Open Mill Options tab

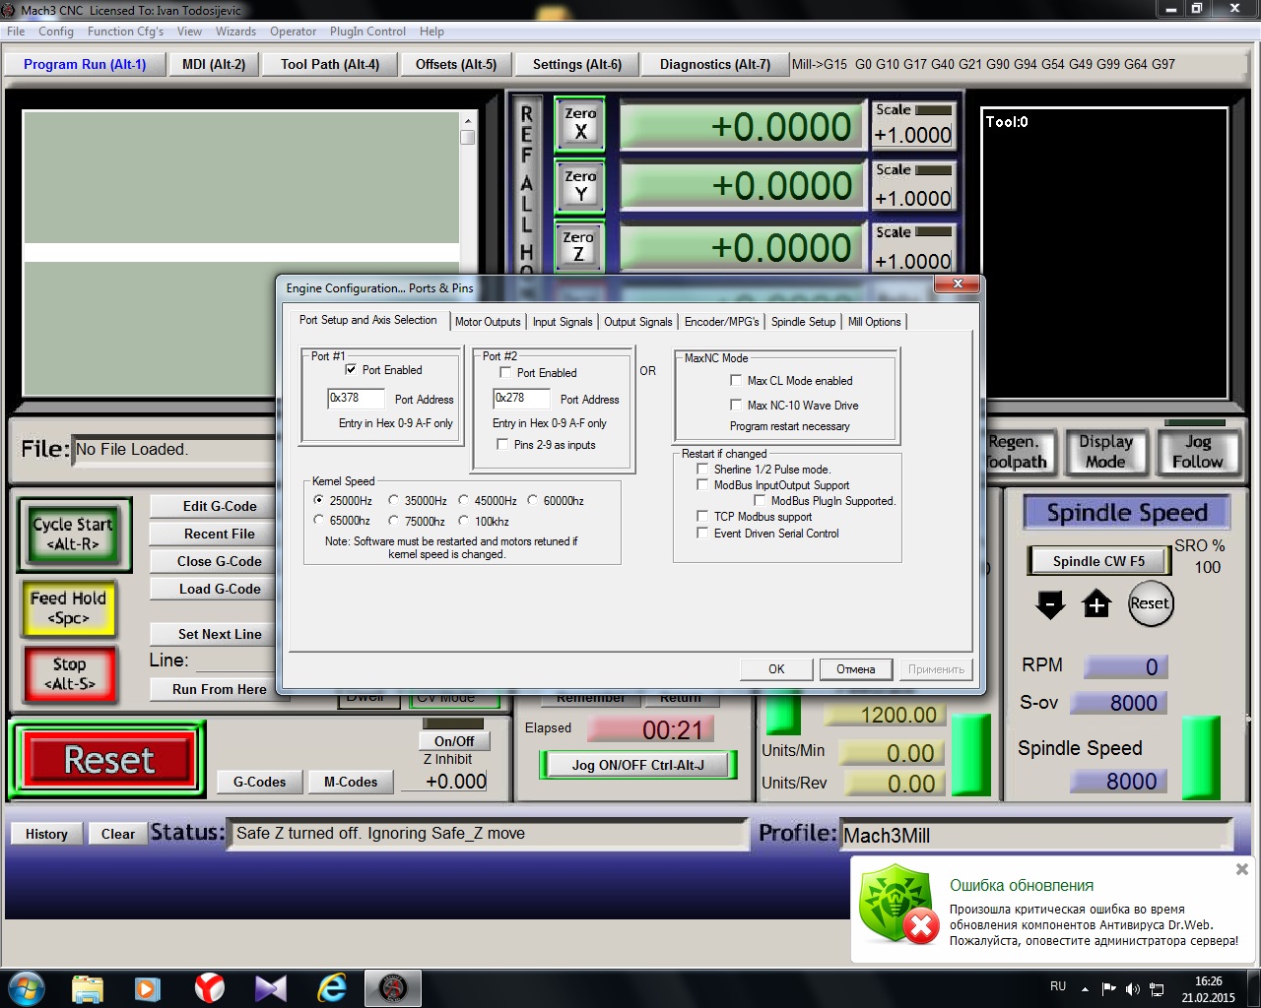tap(874, 322)
